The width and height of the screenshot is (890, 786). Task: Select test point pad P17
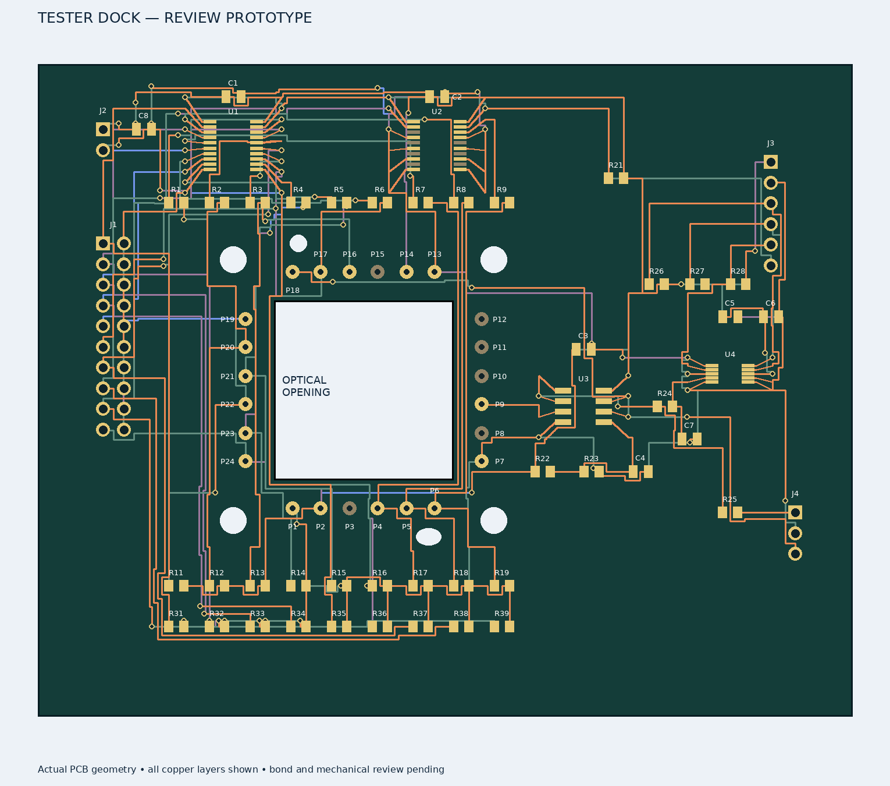321,272
